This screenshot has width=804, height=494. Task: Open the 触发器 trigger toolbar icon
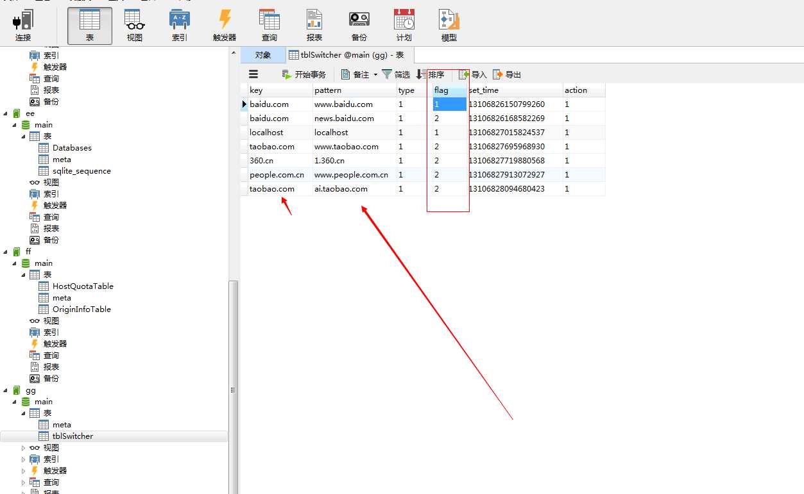(225, 26)
